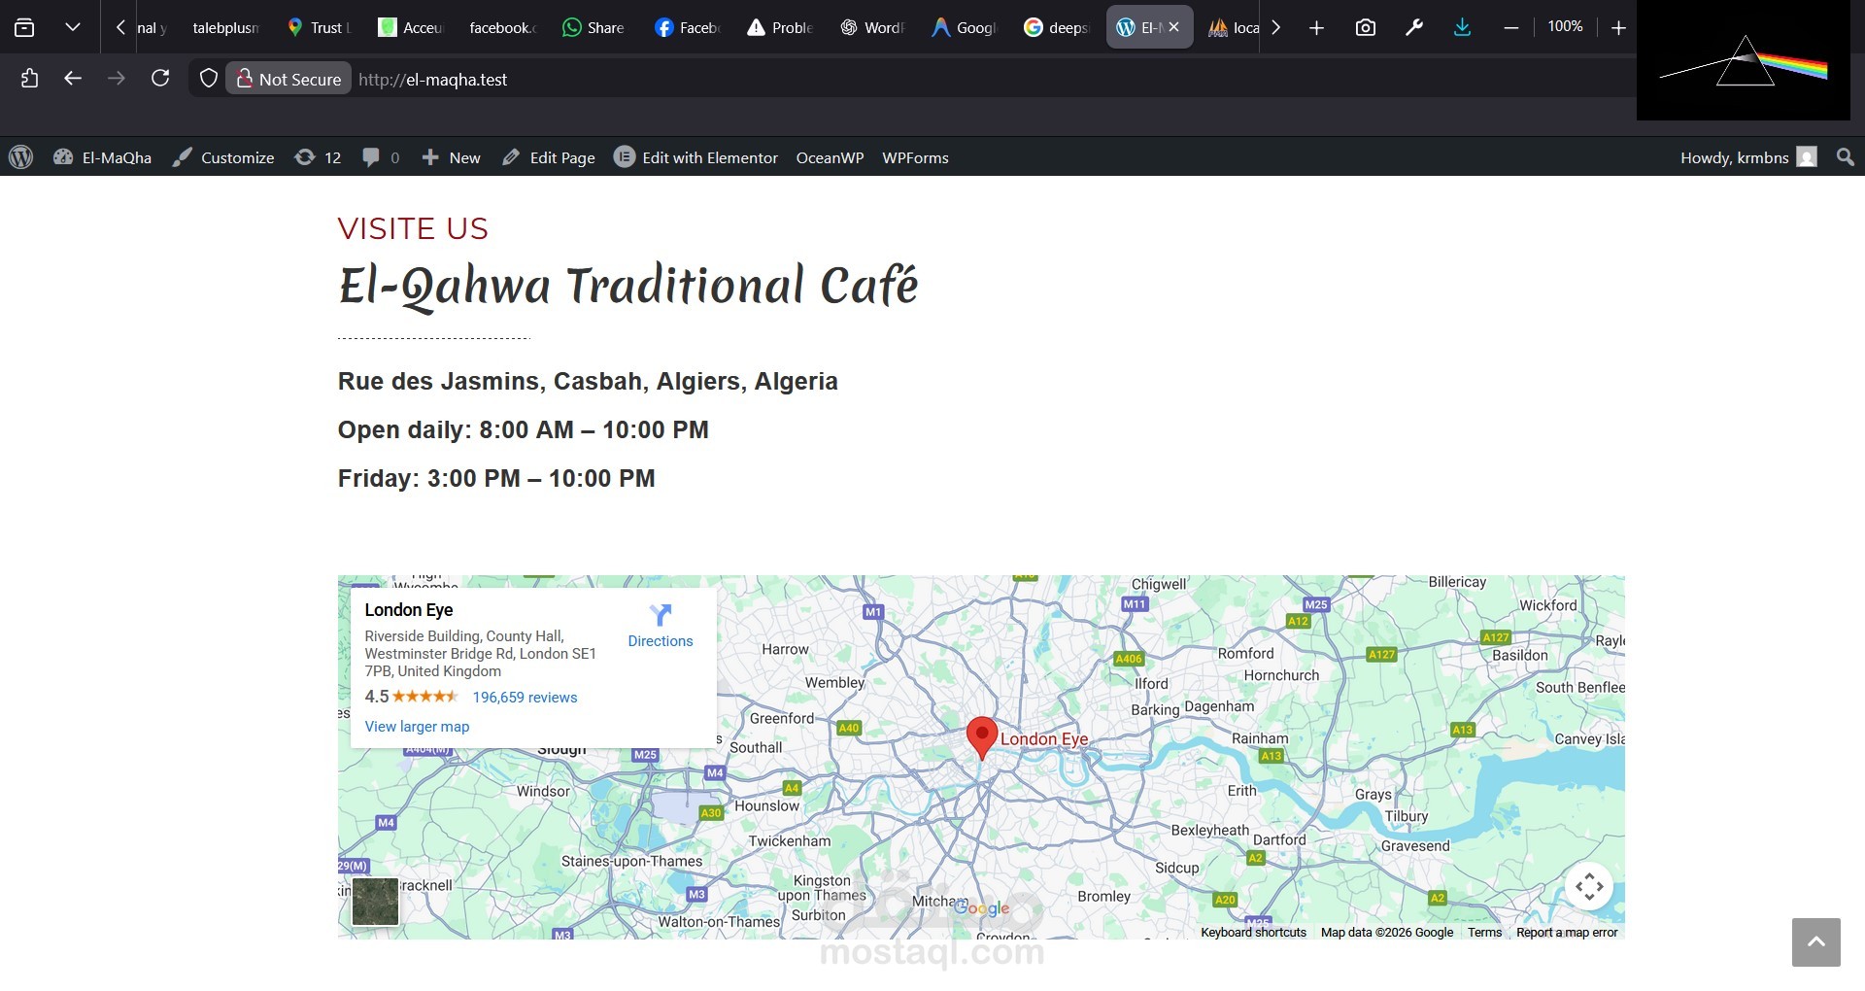Open the 196,659 reviews link
Screen dimensions: 1865x991
(525, 698)
